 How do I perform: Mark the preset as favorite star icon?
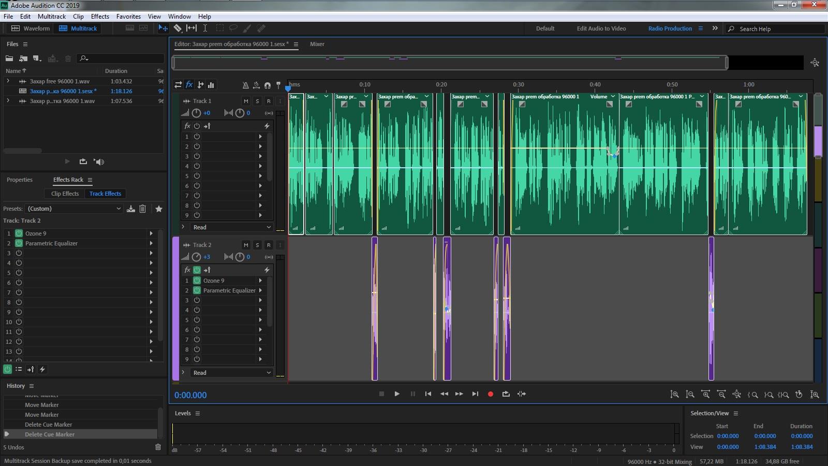click(159, 209)
